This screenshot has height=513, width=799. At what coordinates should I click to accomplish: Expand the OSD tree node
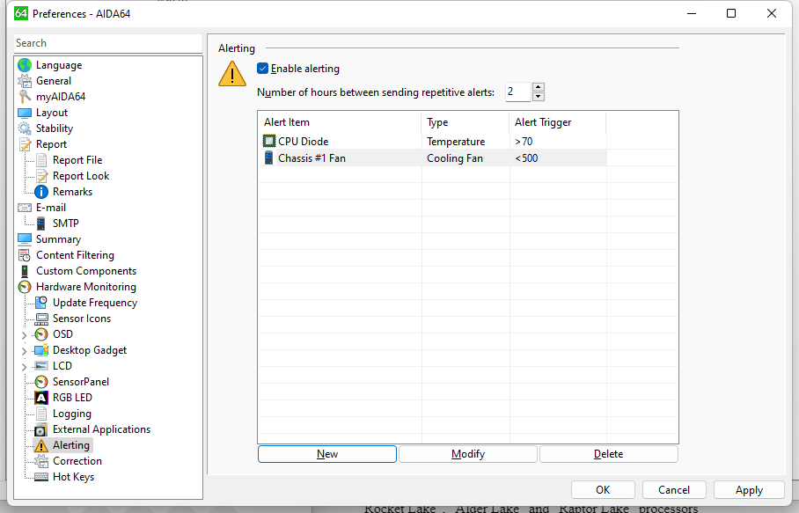coord(24,334)
